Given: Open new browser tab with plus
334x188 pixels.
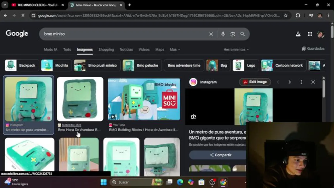Looking at the screenshot, I should coord(130,5).
